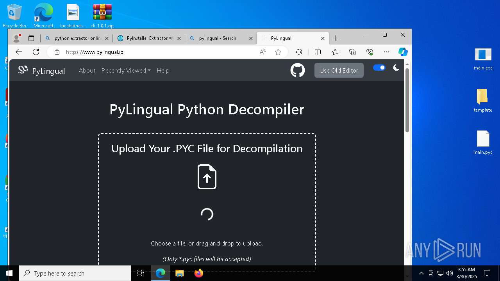Open the Windows Start menu
500x281 pixels.
tap(9, 273)
